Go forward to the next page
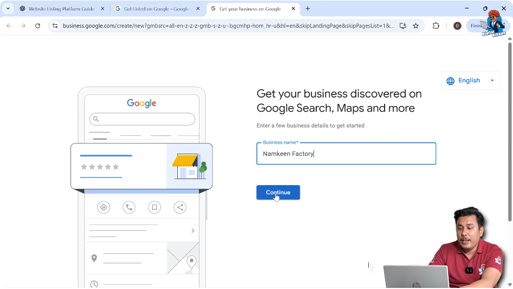 [x=23, y=26]
